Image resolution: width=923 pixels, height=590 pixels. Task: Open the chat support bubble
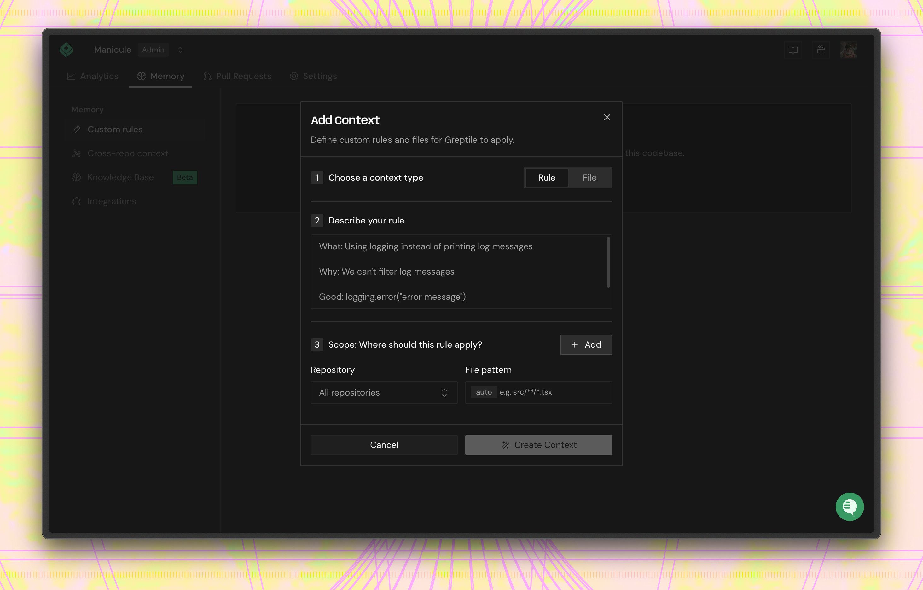click(850, 507)
